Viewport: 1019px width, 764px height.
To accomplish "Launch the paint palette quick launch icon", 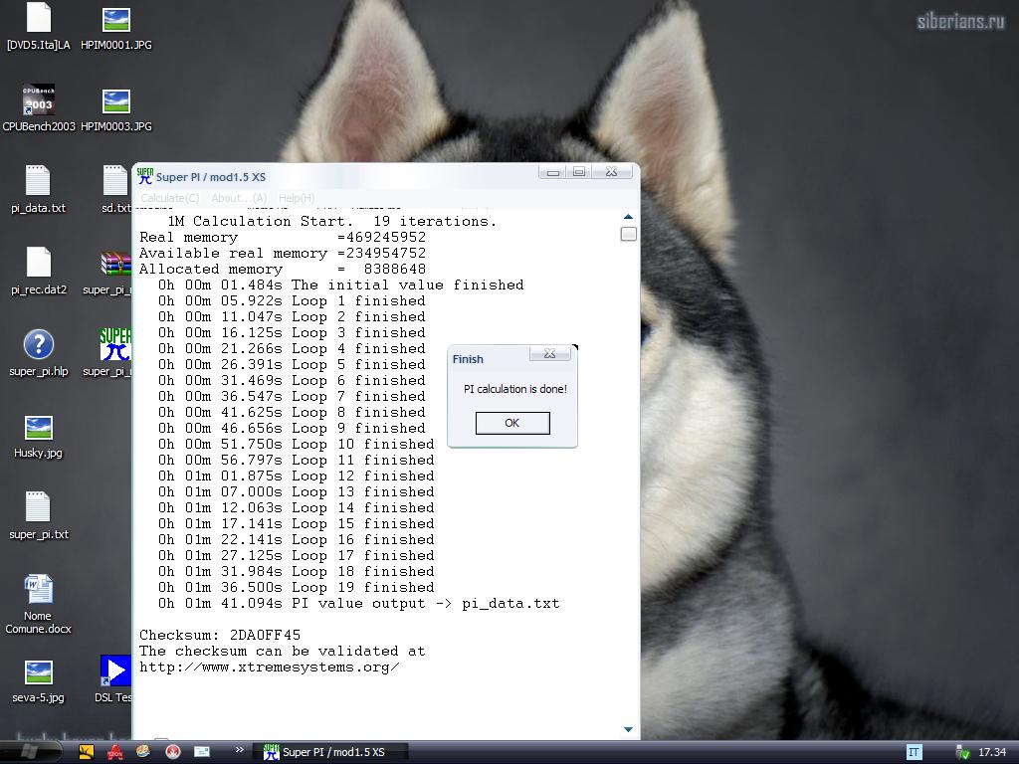I will (143, 752).
